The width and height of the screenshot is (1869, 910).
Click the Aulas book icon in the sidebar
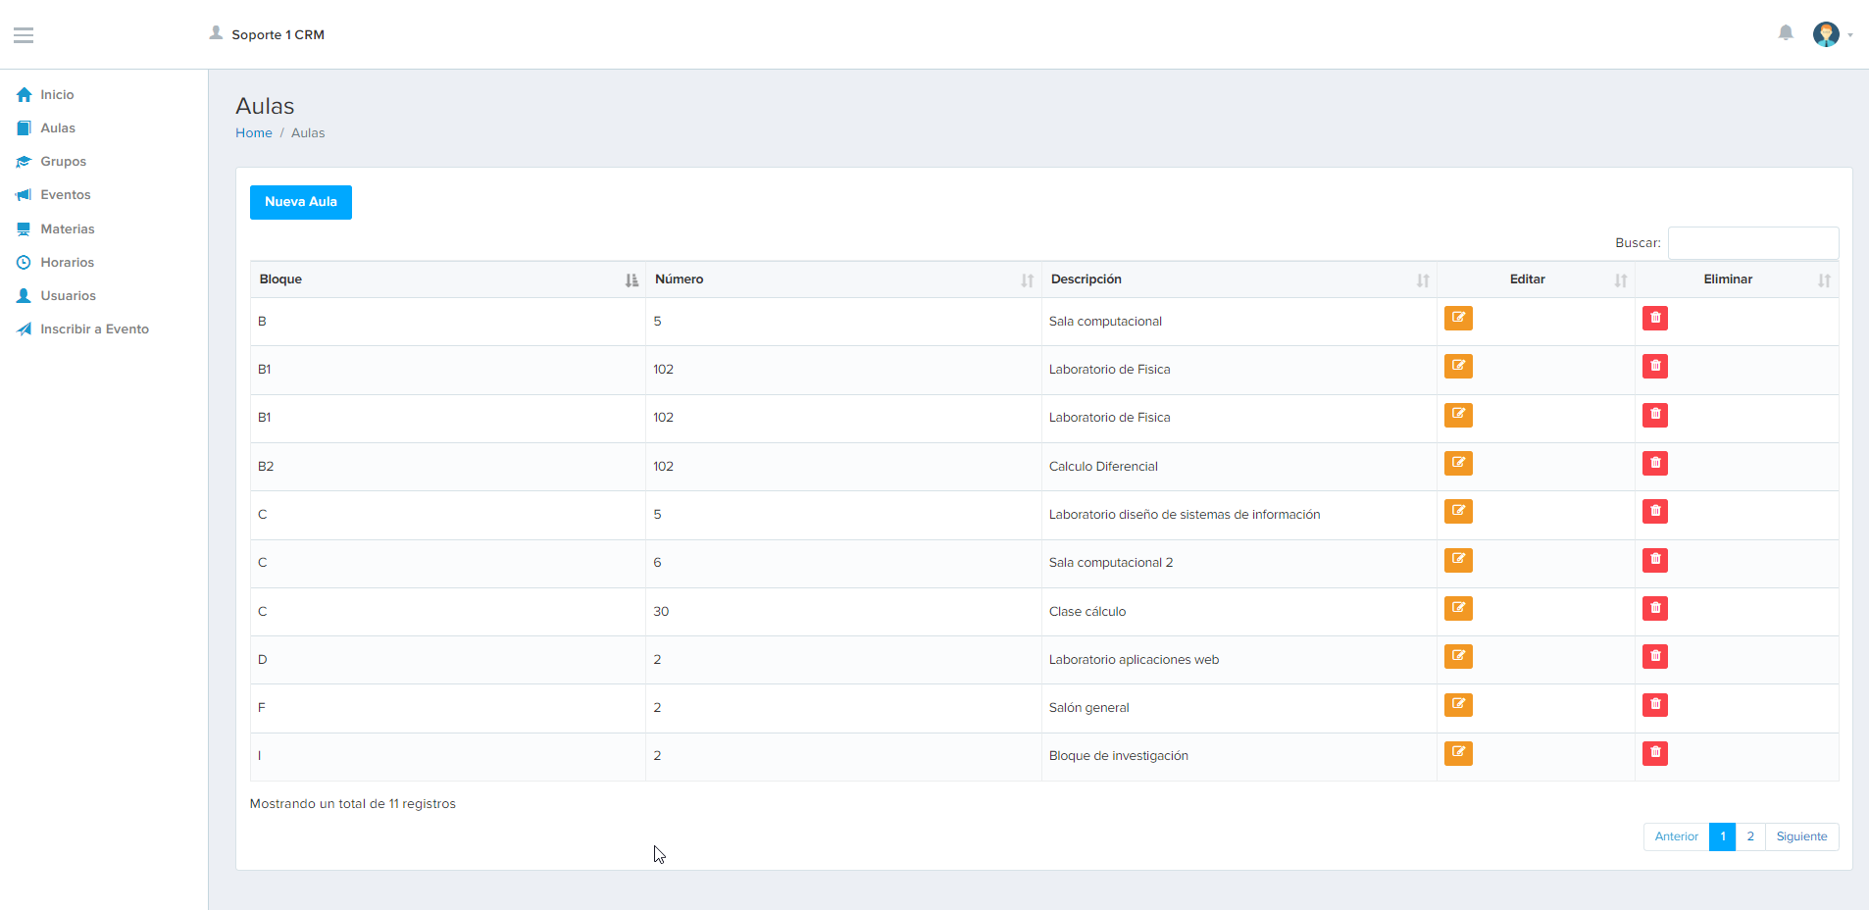[24, 127]
